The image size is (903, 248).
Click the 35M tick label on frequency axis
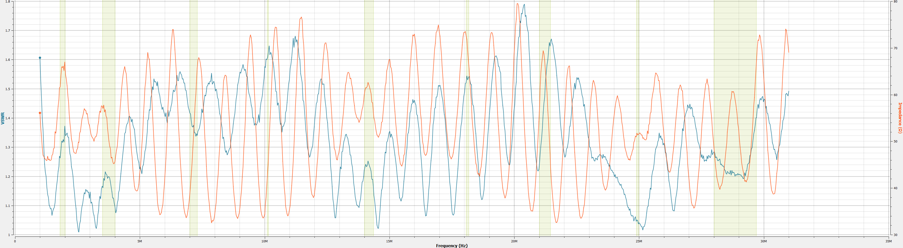pos(888,241)
